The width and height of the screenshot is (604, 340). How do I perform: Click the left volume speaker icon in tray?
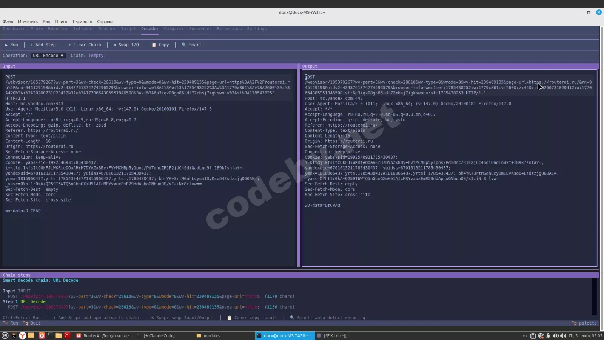coord(556,335)
